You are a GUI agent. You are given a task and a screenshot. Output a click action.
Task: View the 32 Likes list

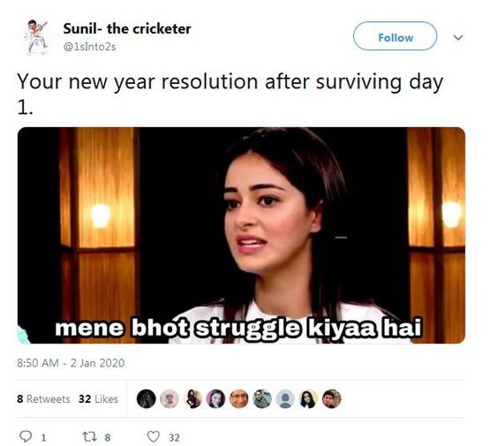[x=98, y=399]
